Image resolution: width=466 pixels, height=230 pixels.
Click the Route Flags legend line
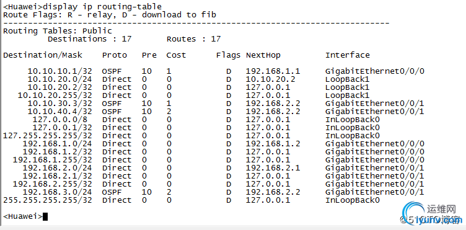(x=110, y=15)
